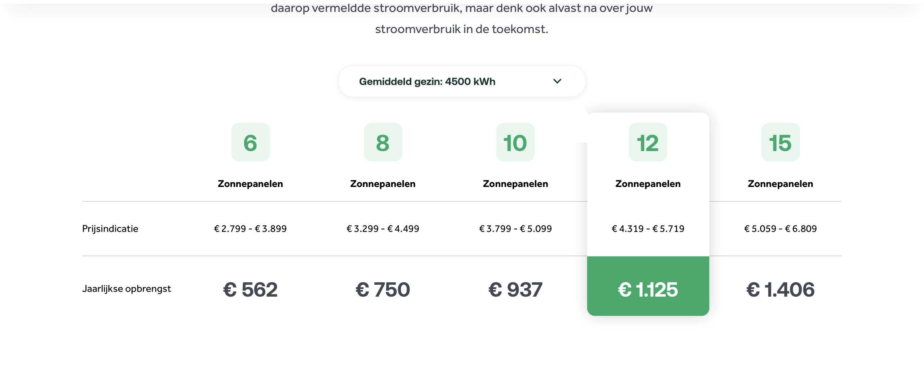Click the € 750 yearly yield value

[383, 290]
